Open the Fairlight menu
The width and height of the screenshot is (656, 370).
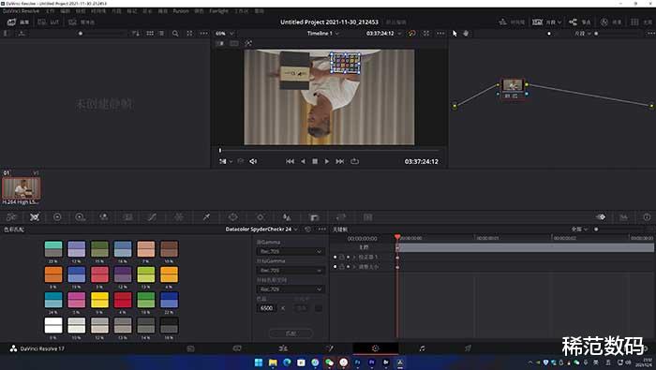(218, 11)
